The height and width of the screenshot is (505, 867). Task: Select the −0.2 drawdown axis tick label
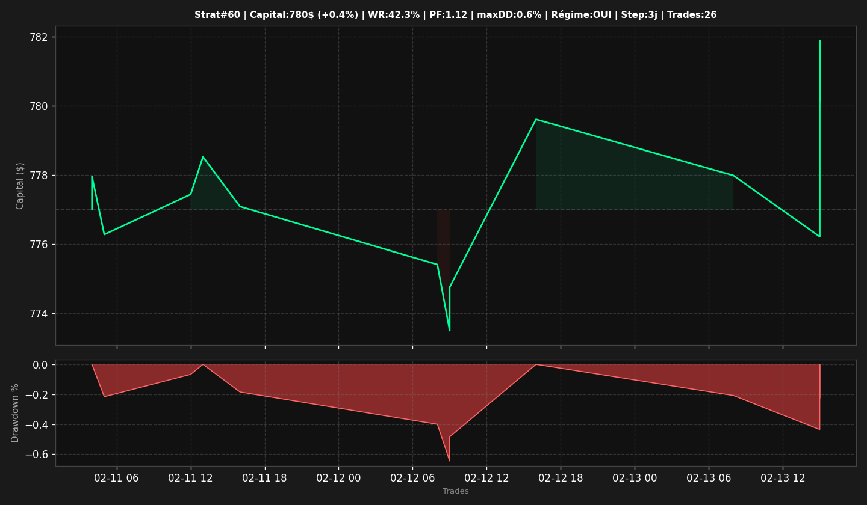point(37,395)
